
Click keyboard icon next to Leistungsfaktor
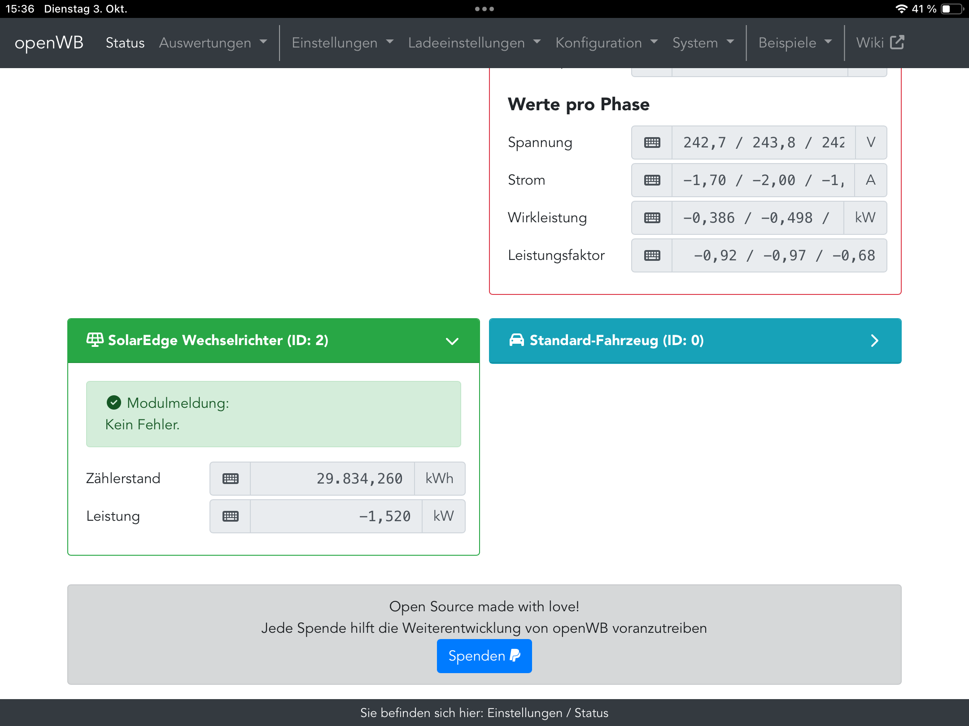(652, 255)
